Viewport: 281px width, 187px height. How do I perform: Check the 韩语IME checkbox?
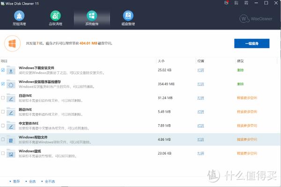click(x=3, y=112)
